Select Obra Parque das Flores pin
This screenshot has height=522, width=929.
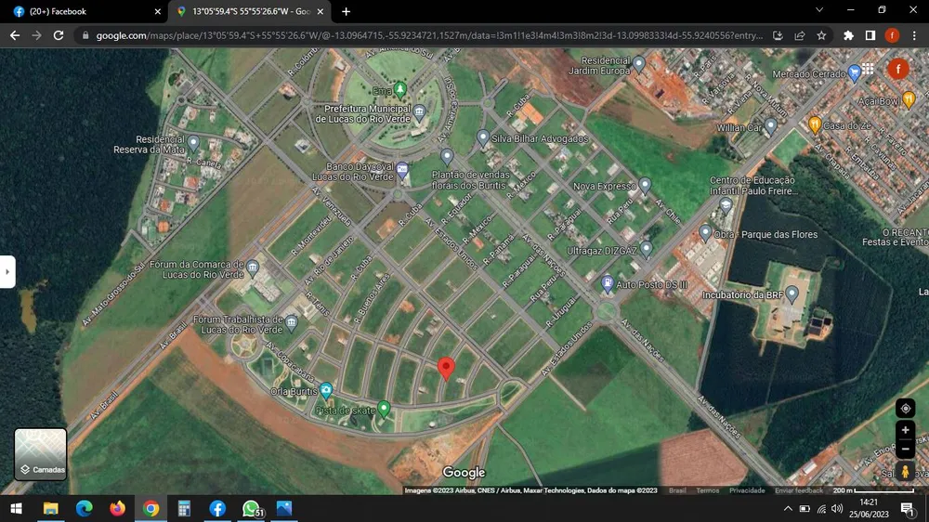tap(705, 233)
